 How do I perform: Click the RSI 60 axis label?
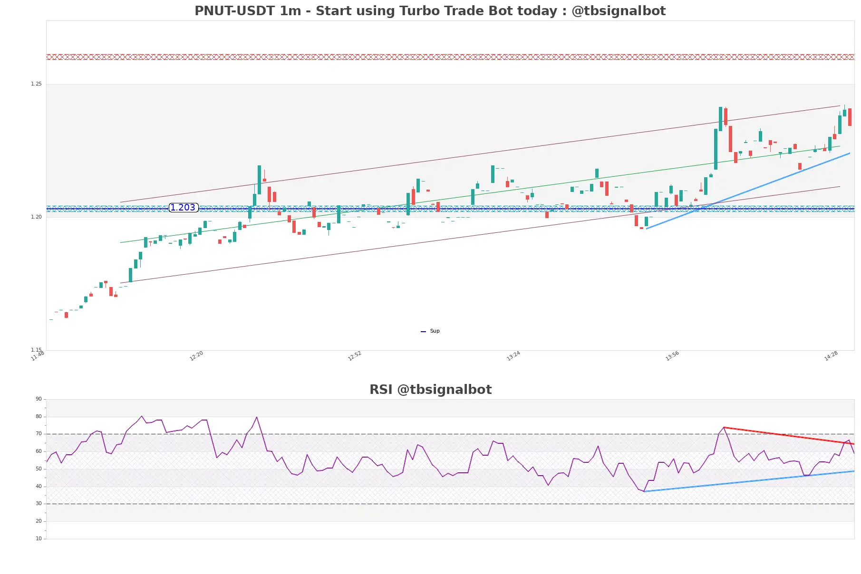coord(39,451)
